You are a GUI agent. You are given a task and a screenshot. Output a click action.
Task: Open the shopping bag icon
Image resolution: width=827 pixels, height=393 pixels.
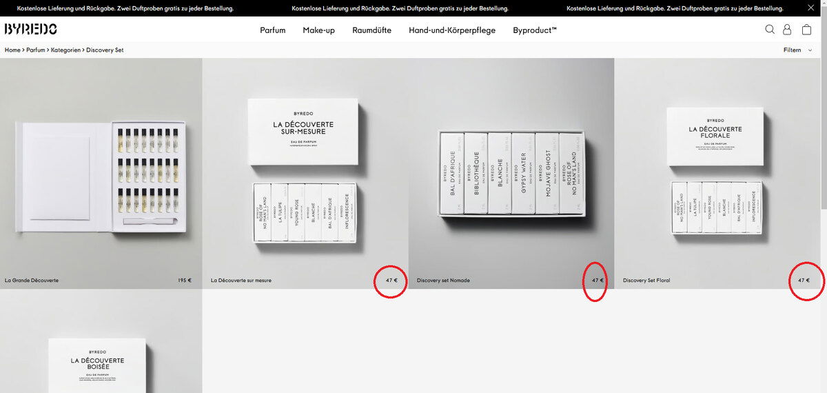pos(806,30)
